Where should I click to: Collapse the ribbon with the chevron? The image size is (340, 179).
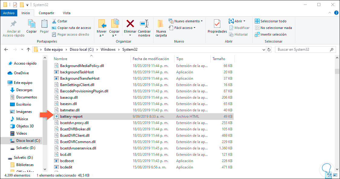pos(330,13)
